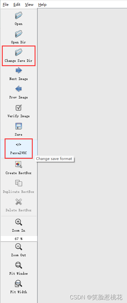The width and height of the screenshot is (127, 303).
Task: Open the View menu
Action: [29, 4]
